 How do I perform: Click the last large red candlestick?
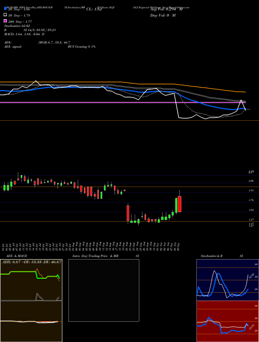coord(180,204)
